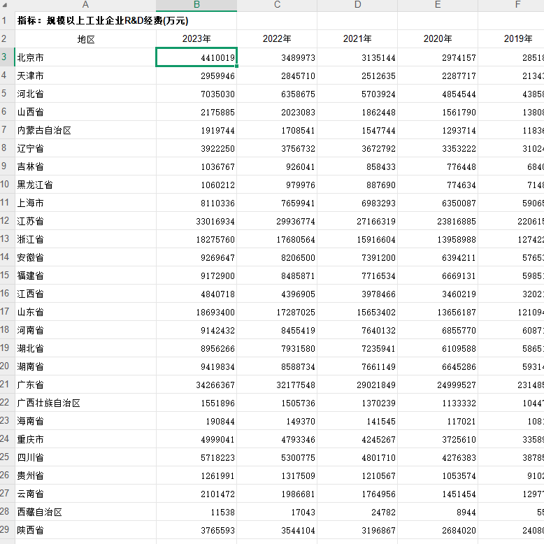Select column A header
The width and height of the screenshot is (544, 544).
tap(85, 5)
